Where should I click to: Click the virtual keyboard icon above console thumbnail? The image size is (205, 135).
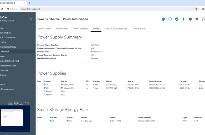tap(10, 103)
